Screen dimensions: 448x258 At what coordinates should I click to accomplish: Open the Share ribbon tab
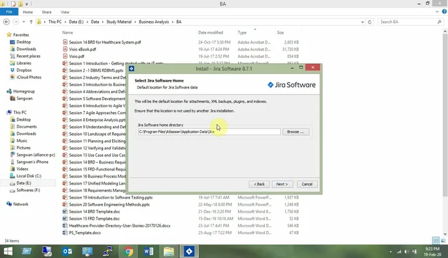[47, 12]
